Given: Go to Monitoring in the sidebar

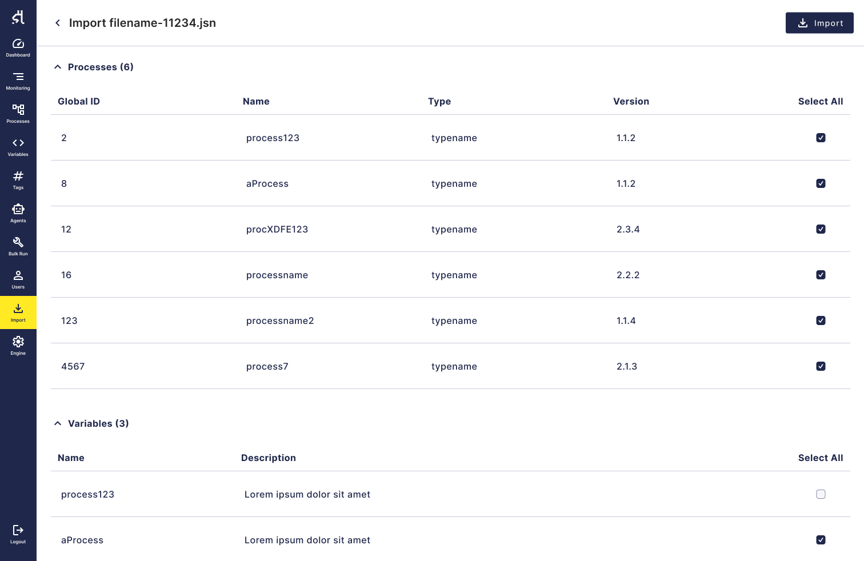Looking at the screenshot, I should (18, 81).
